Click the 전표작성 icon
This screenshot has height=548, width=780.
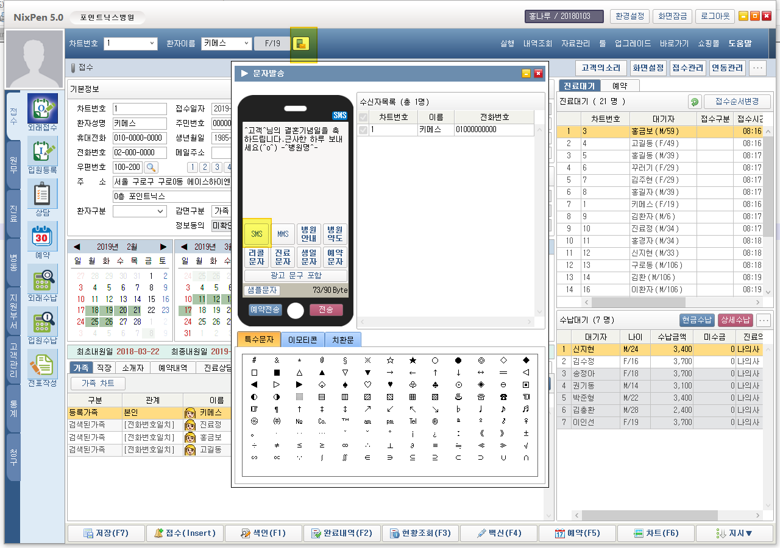[43, 365]
